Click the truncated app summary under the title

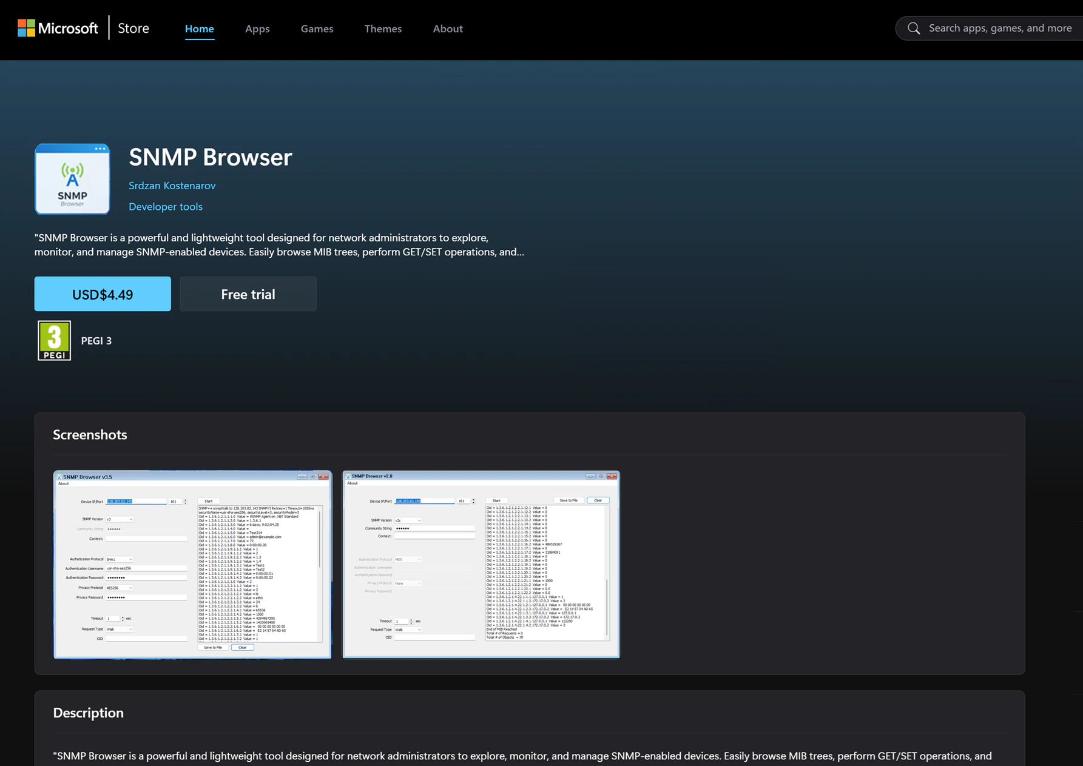pyautogui.click(x=279, y=244)
